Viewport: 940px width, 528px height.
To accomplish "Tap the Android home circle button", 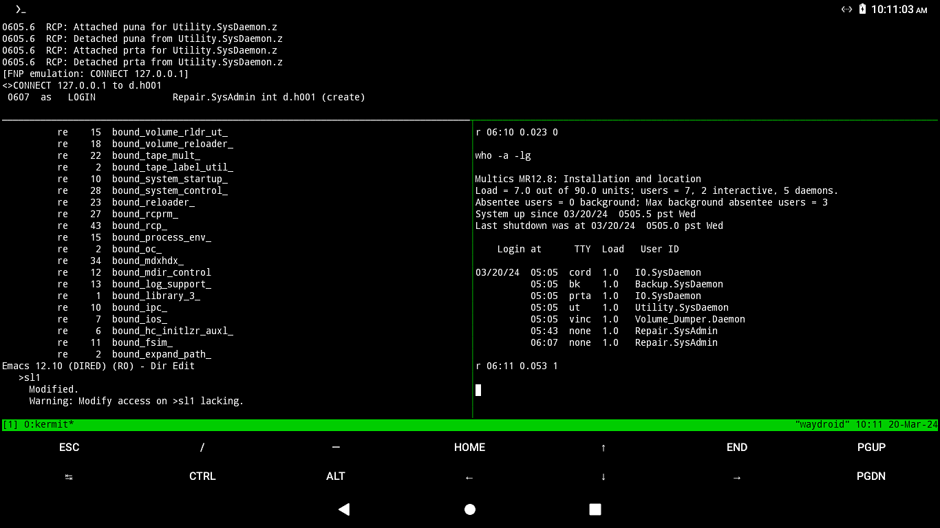I will tap(470, 509).
